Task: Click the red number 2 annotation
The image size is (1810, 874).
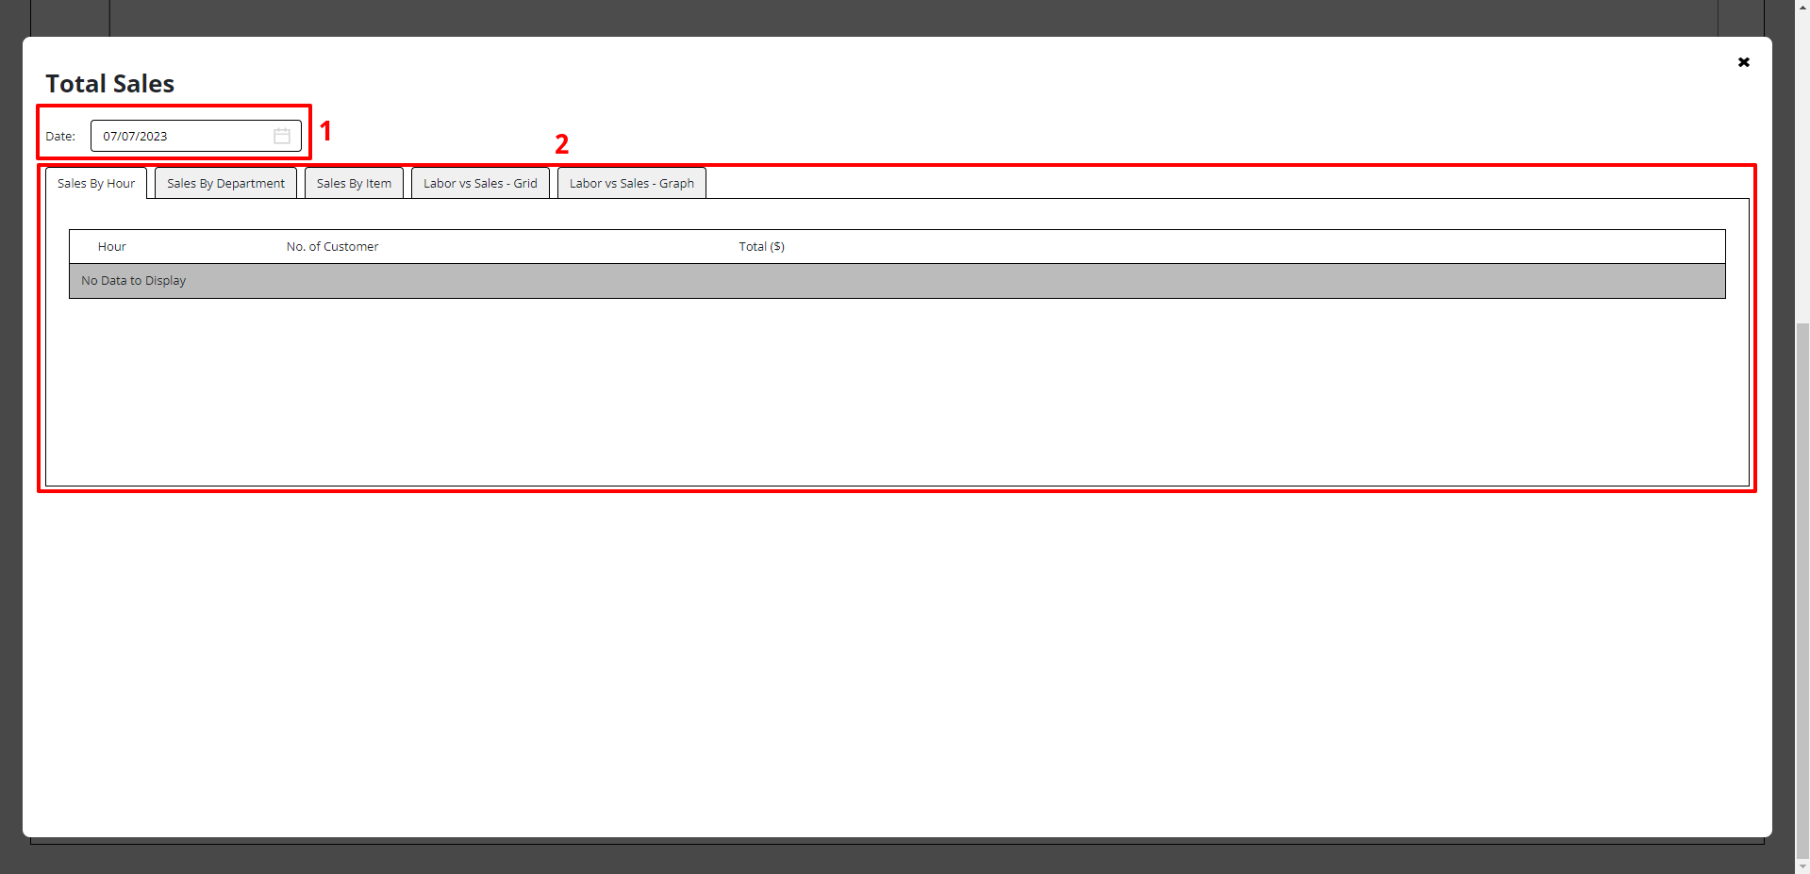Action: tap(561, 144)
